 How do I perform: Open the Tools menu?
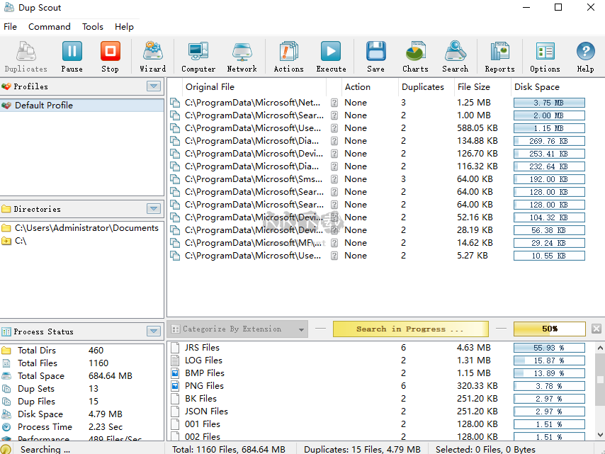point(93,27)
